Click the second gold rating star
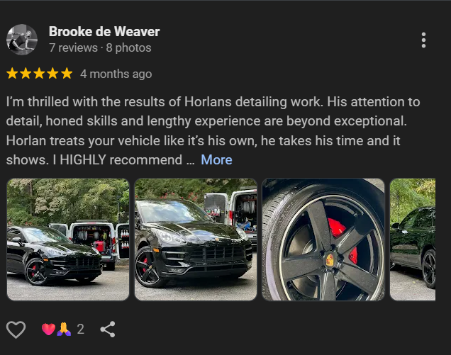The width and height of the screenshot is (451, 355). click(26, 73)
